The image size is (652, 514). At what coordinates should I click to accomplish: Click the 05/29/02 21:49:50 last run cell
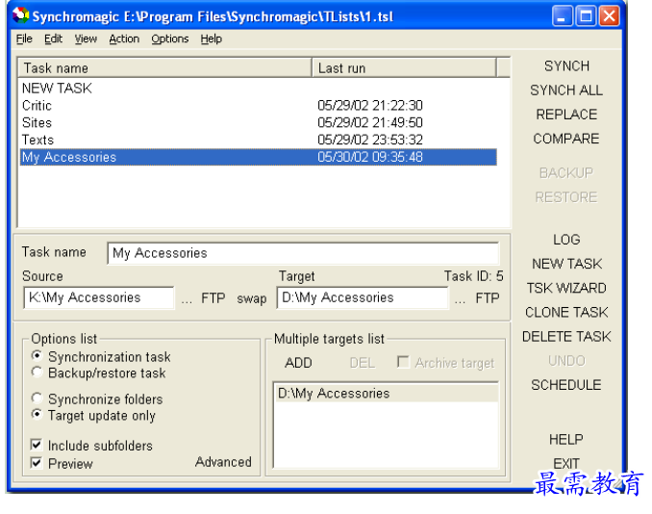click(x=370, y=122)
